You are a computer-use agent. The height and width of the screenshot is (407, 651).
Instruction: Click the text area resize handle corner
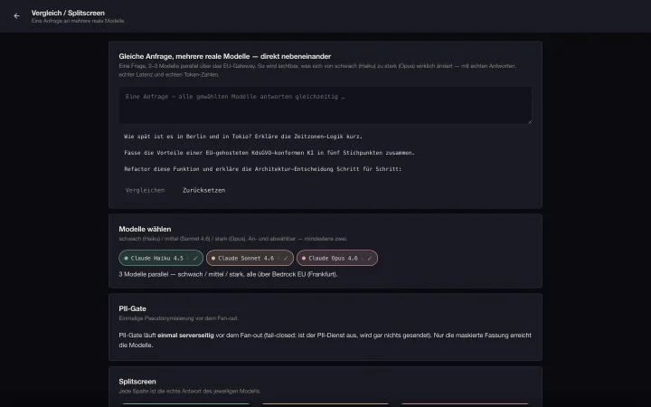(x=529, y=121)
